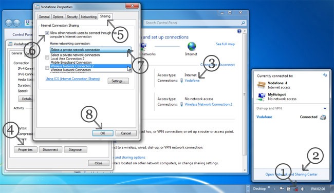Click the Vodafone 4 bench network icon

(x=261, y=85)
